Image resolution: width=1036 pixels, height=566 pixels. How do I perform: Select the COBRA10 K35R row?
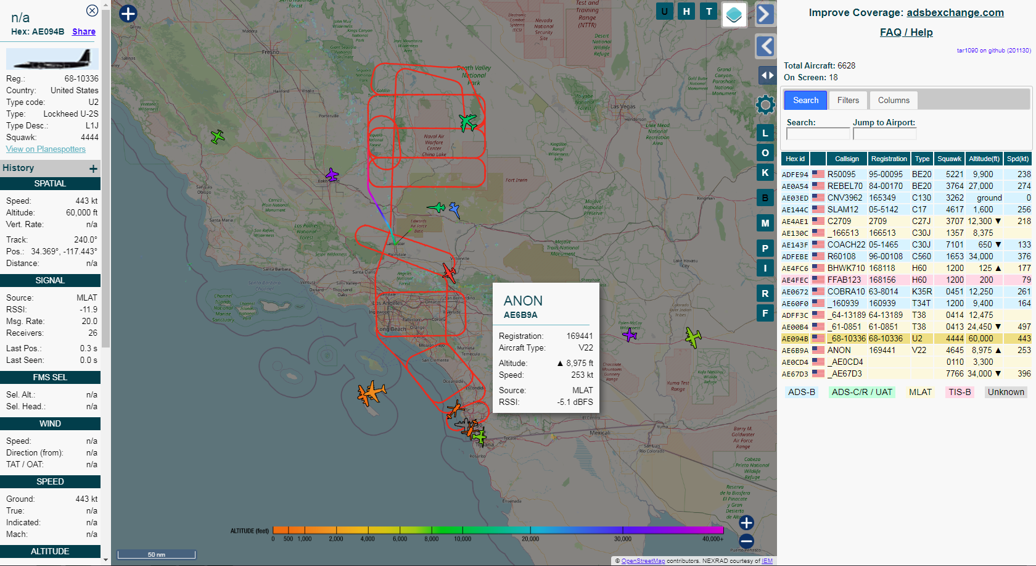[x=906, y=291]
